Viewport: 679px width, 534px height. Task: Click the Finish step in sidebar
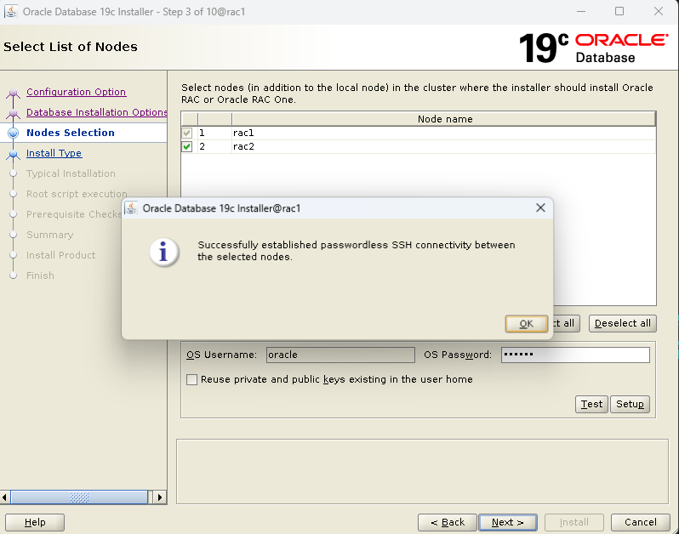pos(40,276)
